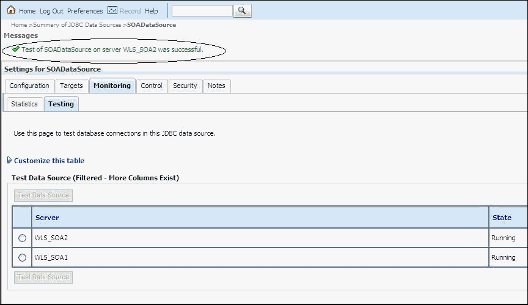Switch to the Targets tab

point(71,86)
